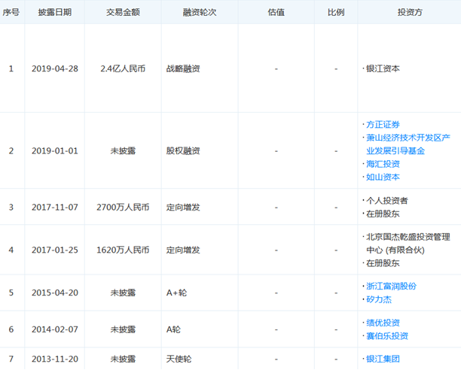Click the 交易金额 column header
This screenshot has width=461, height=370.
(123, 12)
